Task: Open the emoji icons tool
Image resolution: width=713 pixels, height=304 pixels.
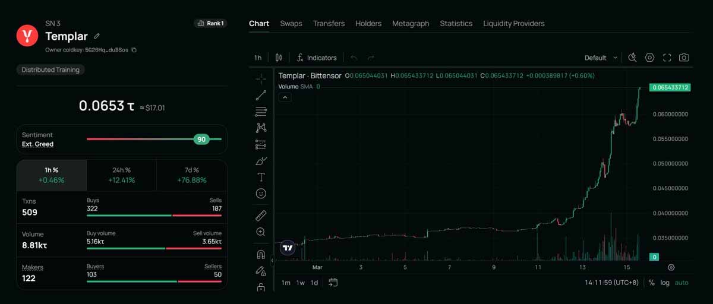Action: tap(261, 194)
